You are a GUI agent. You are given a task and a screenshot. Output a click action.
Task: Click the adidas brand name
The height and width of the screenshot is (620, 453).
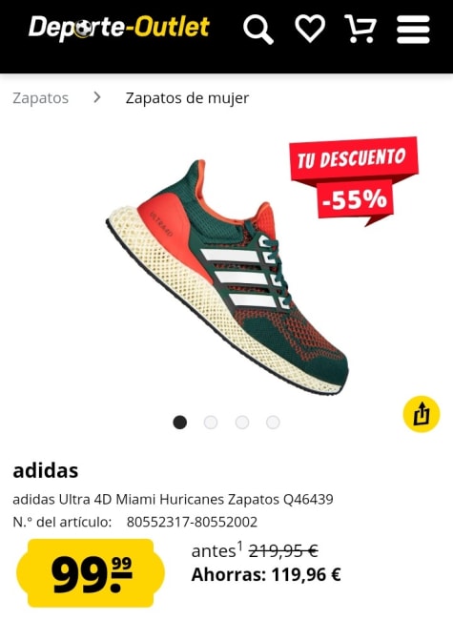point(46,470)
